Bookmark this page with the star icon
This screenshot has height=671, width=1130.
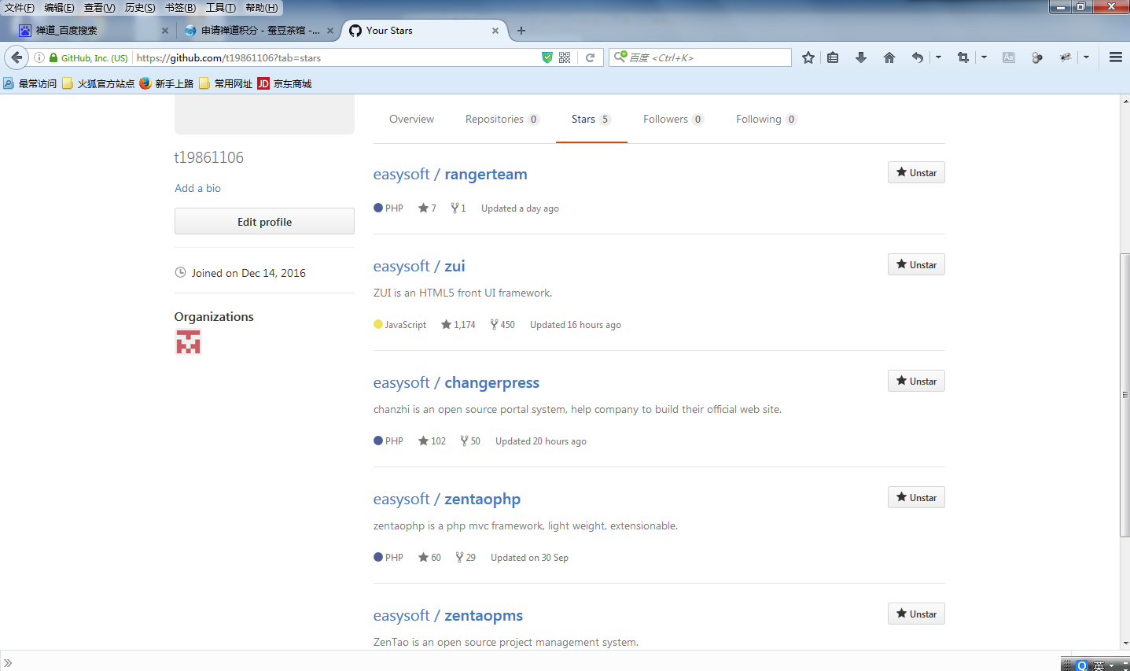808,57
